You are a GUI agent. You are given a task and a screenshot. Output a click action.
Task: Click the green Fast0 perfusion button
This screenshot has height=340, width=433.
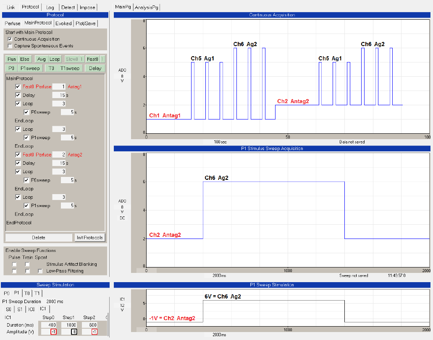tap(92, 60)
